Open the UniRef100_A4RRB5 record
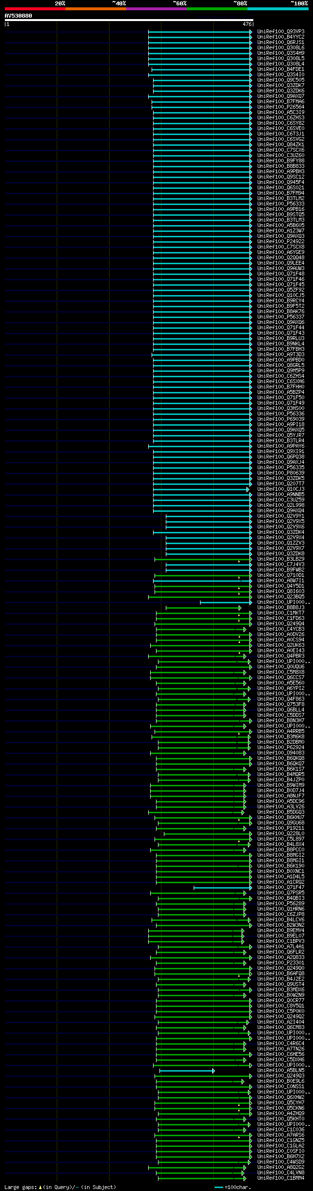 281,731
